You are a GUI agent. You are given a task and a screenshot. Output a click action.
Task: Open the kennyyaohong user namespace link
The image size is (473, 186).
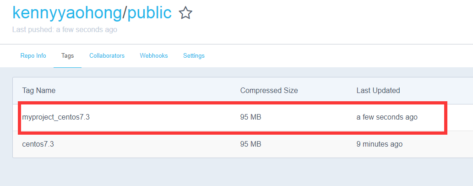(67, 13)
